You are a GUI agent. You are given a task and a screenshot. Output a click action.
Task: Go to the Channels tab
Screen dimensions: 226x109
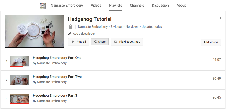click(137, 6)
